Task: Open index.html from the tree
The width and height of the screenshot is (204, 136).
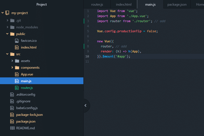Action: point(29,47)
